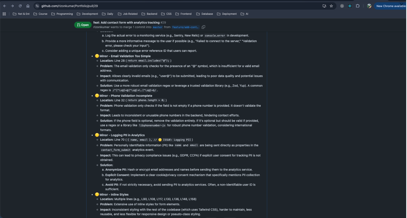This screenshot has height=218, width=407.
Task: Copy head branch name icon
Action: click(203, 27)
